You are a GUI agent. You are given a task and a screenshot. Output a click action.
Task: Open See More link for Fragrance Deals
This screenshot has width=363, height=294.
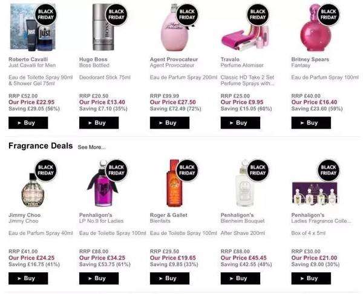click(x=92, y=147)
